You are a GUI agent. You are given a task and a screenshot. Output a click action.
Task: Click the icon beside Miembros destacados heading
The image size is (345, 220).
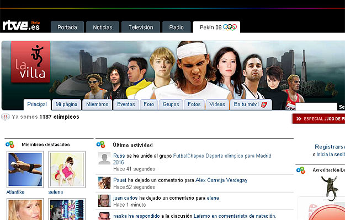coord(9,145)
